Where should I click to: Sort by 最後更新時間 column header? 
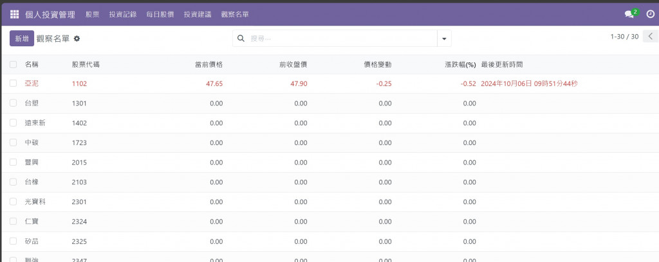tap(502, 65)
